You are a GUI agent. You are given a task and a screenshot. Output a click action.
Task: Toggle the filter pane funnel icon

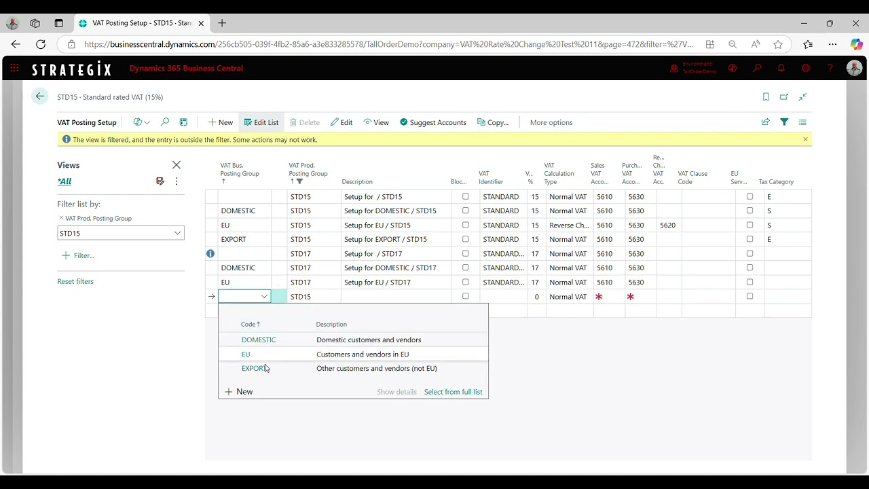coord(784,122)
